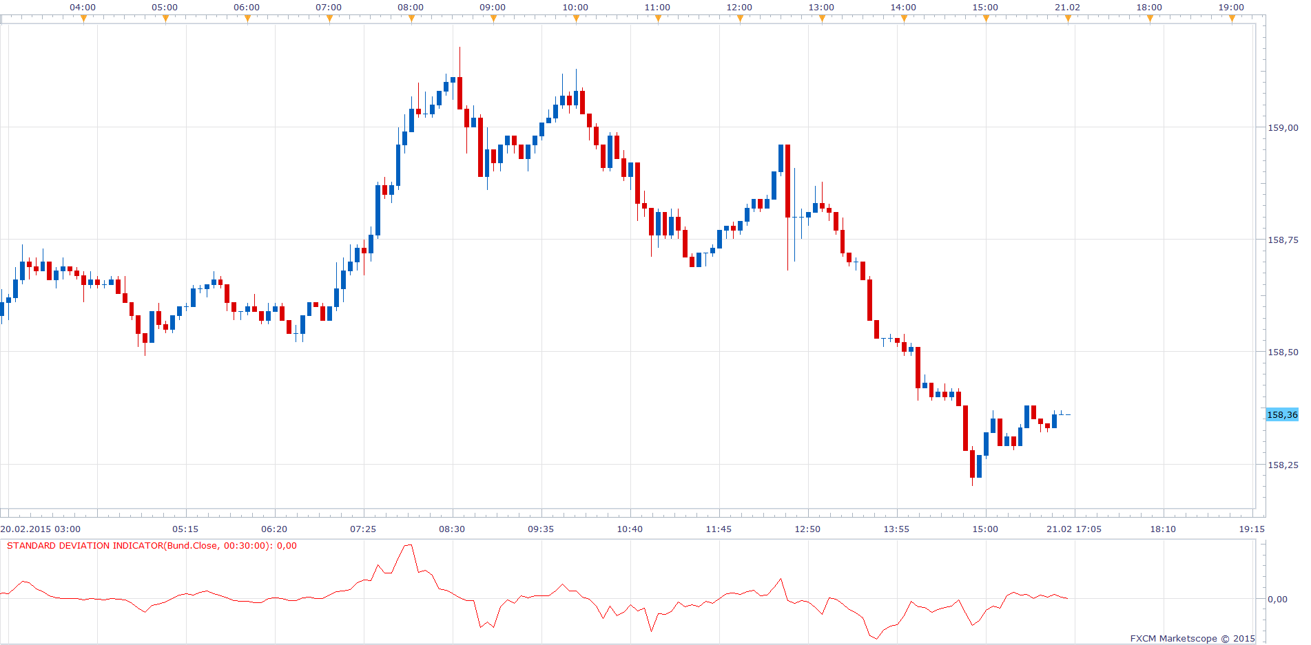Click the orange marker under 10:00
Image resolution: width=1311 pixels, height=645 pixels.
coord(576,19)
